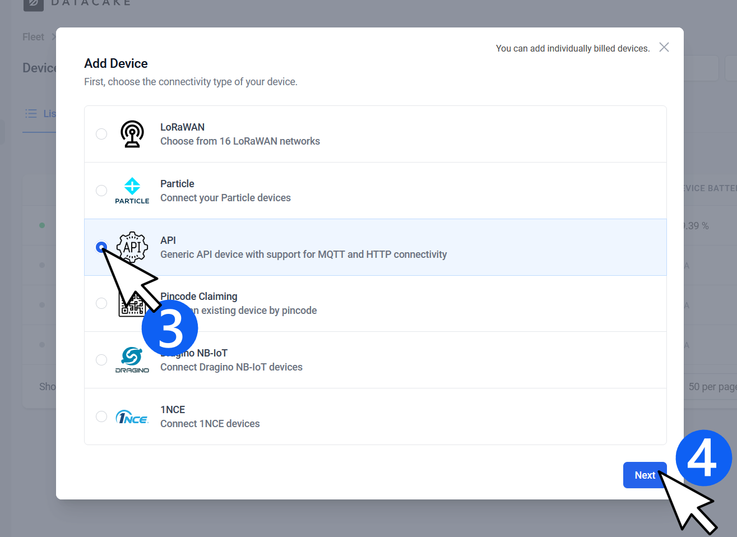
Task: Click the LoRaWAN option title
Action: (x=183, y=127)
